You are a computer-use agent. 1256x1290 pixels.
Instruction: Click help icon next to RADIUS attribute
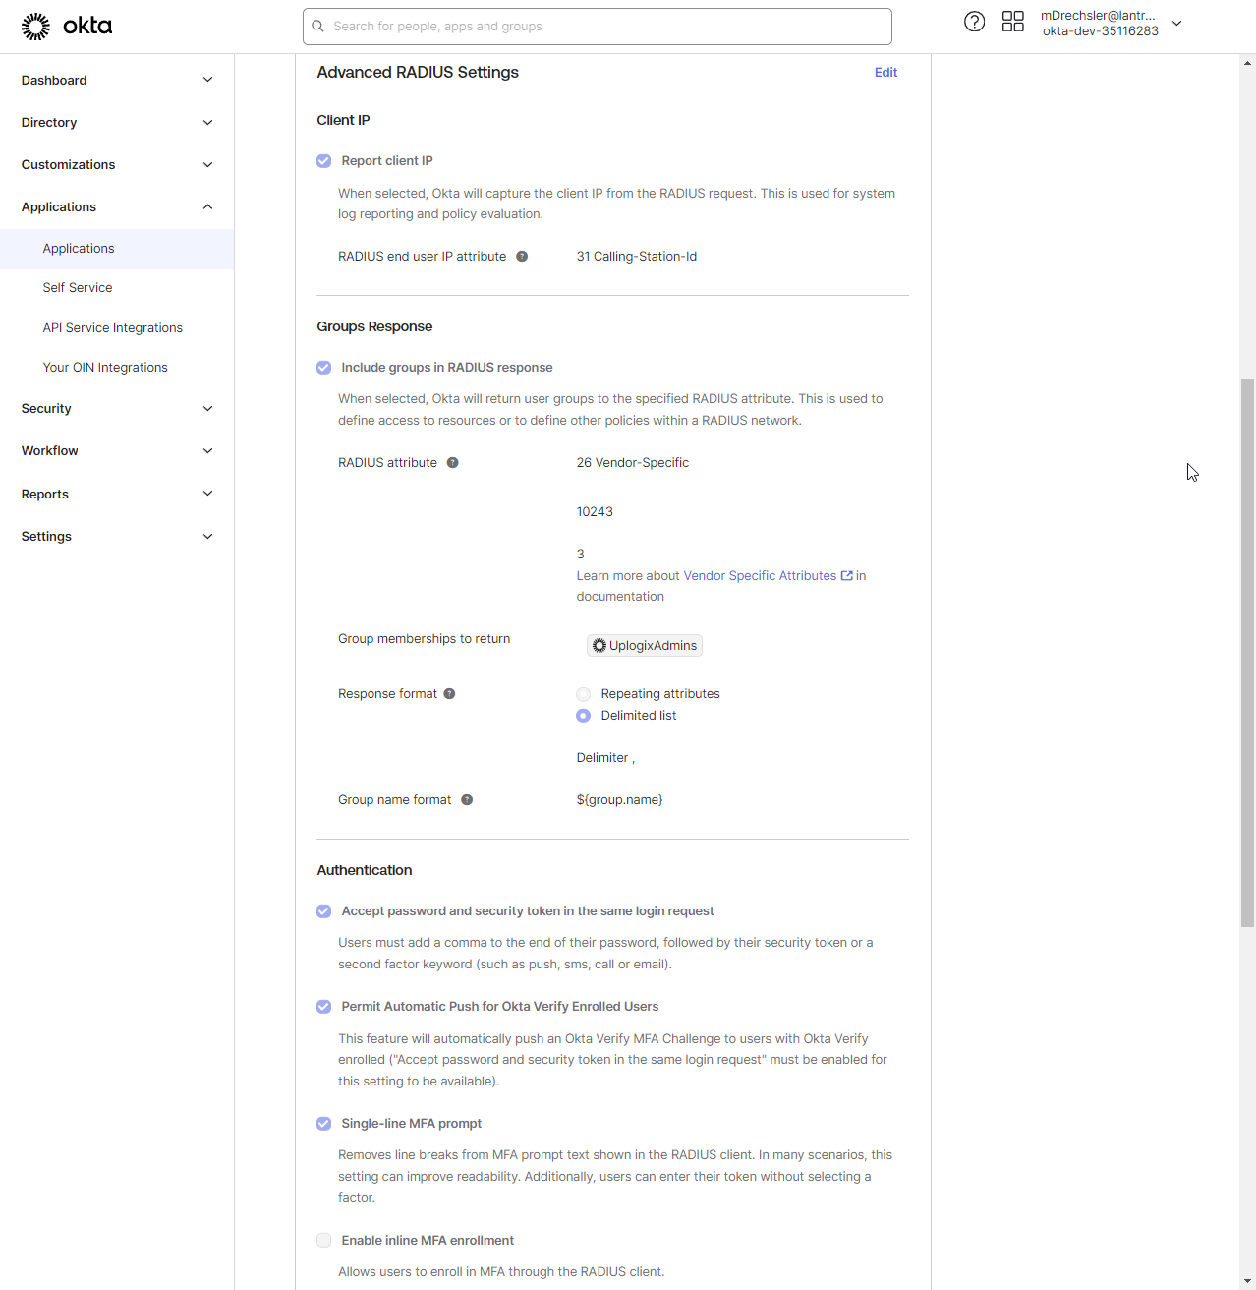453,463
